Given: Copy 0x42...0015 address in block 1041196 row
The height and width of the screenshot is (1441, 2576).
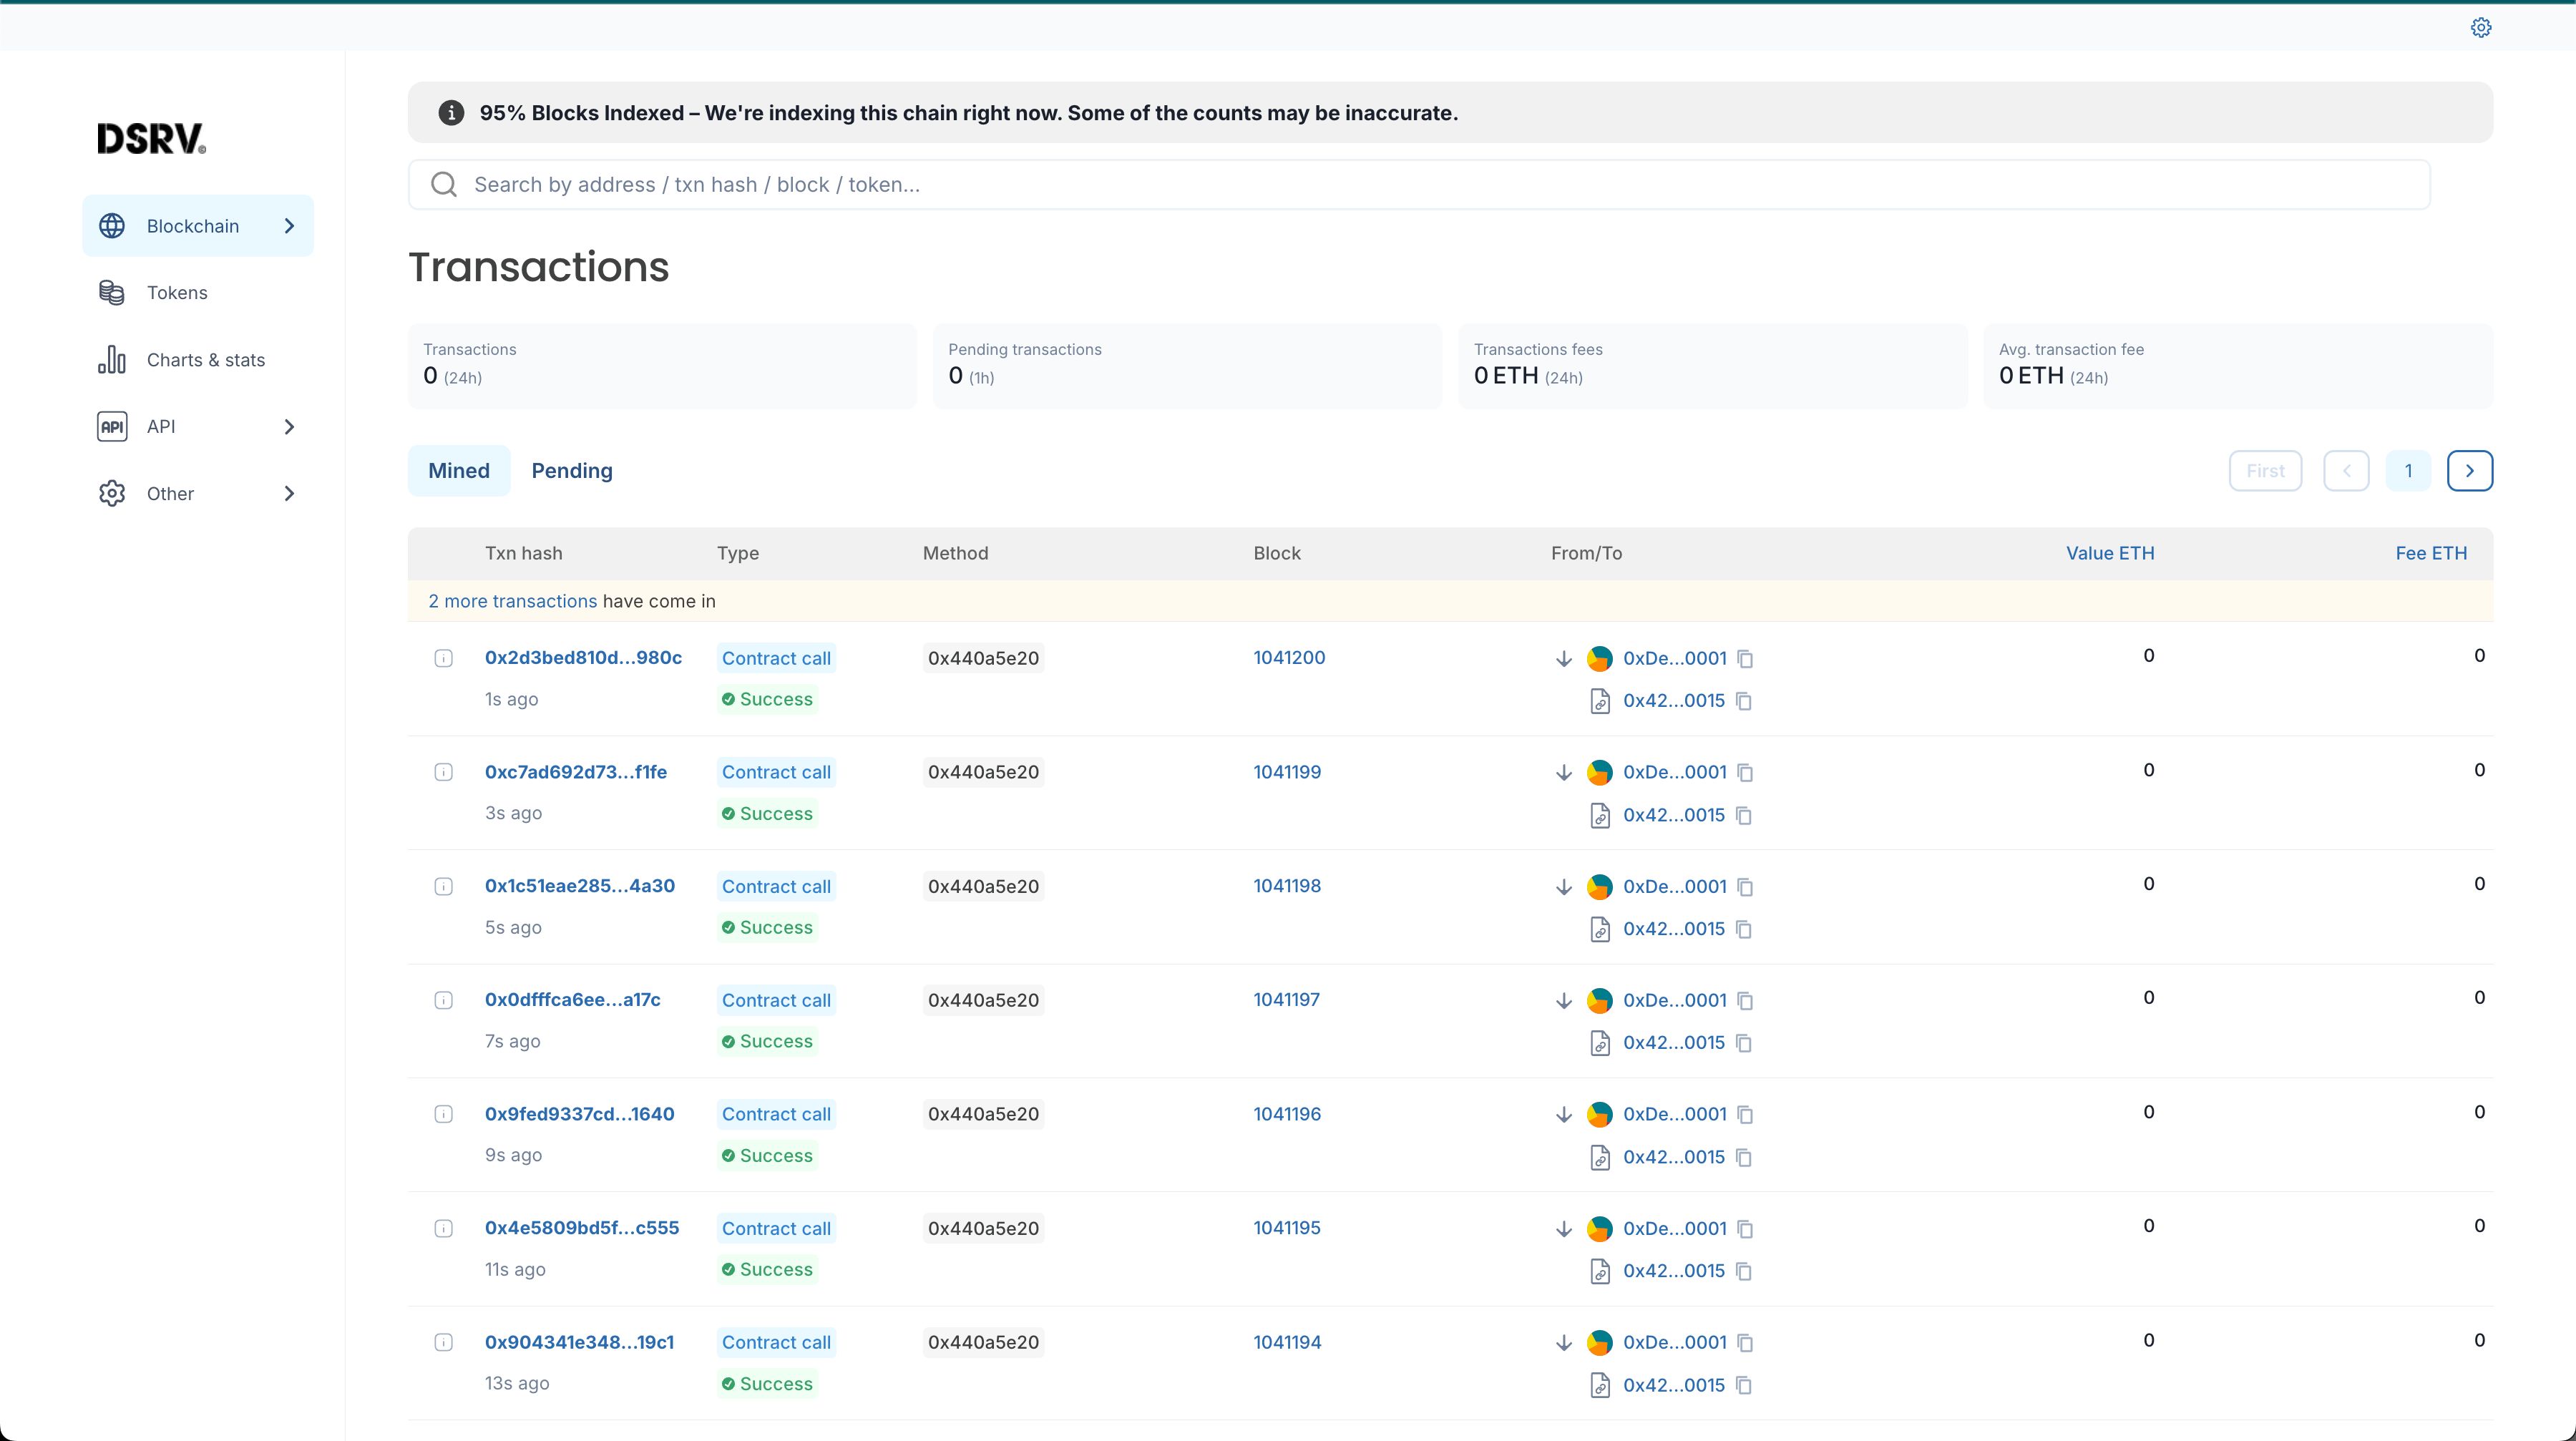Looking at the screenshot, I should (x=1744, y=1157).
